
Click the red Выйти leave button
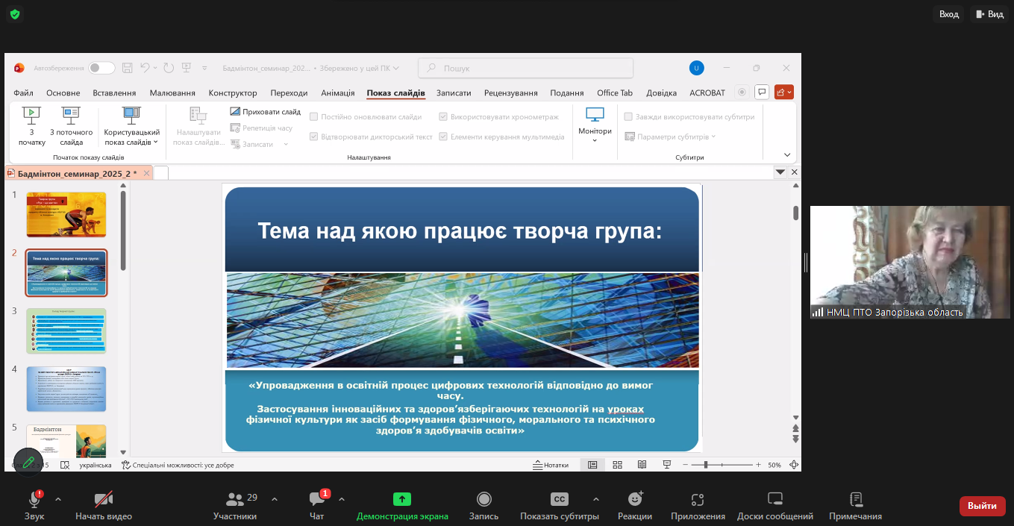(981, 506)
